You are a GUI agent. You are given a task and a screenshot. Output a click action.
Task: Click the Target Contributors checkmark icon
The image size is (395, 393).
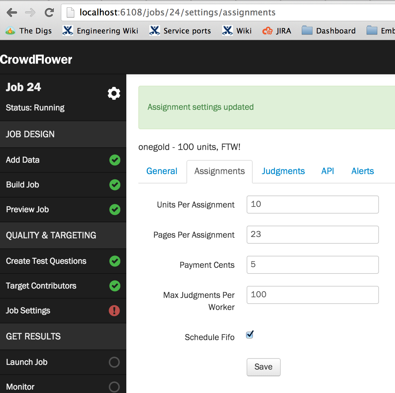point(115,286)
